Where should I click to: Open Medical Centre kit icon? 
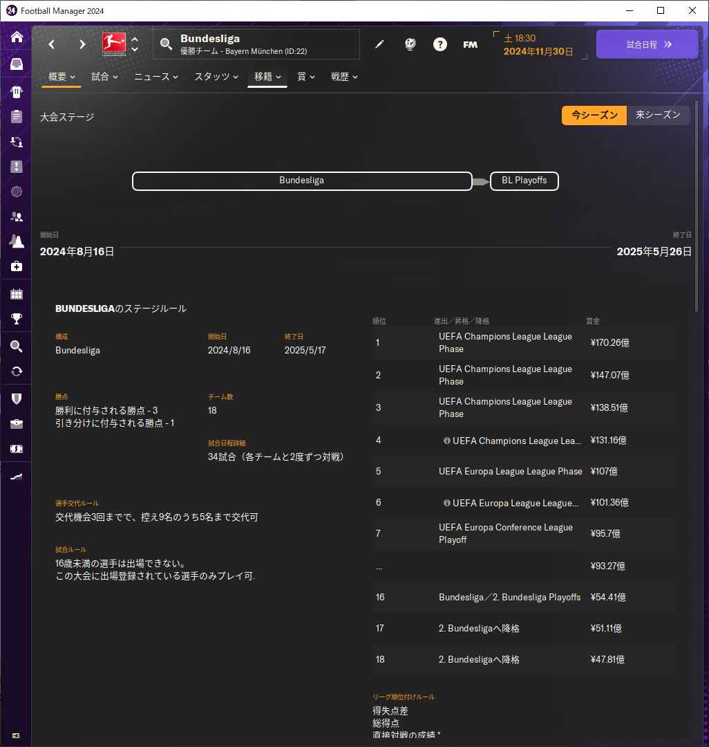click(x=17, y=266)
